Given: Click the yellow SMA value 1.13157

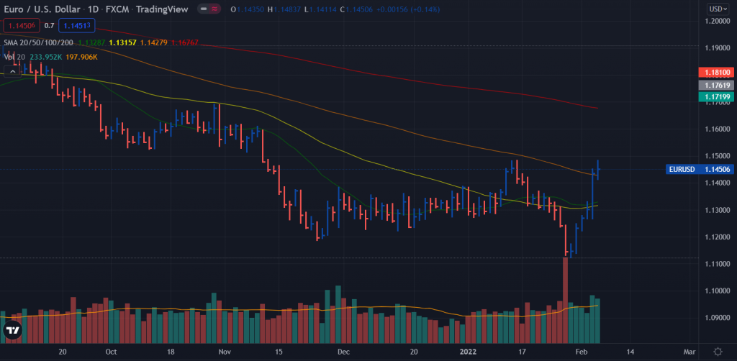Looking at the screenshot, I should click(122, 42).
